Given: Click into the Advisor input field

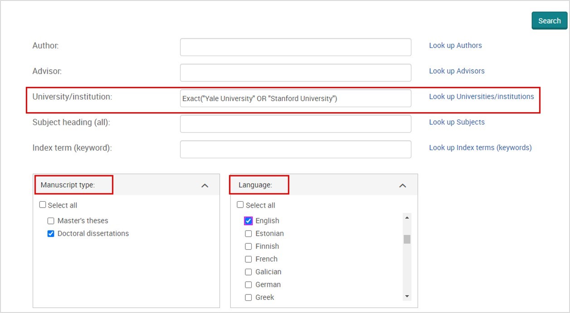Looking at the screenshot, I should (x=296, y=73).
